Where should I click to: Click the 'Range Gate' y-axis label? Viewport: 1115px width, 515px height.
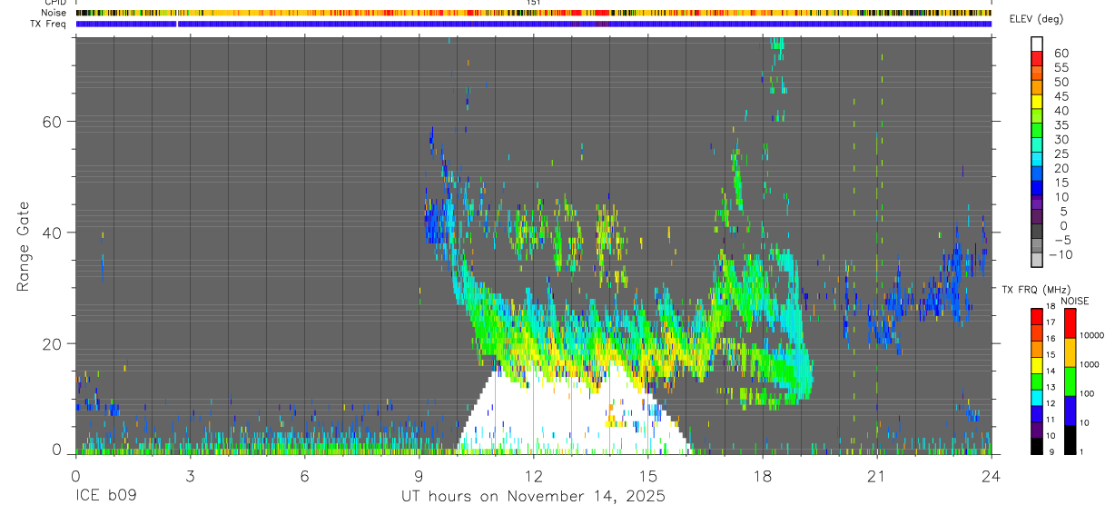click(x=24, y=246)
